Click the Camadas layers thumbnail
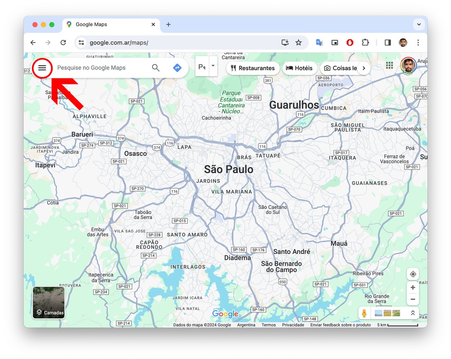The image size is (451, 359). (49, 303)
